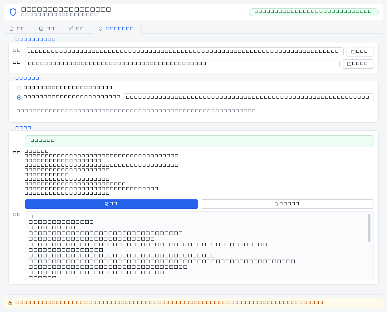Click the magnifier search button

287,204
